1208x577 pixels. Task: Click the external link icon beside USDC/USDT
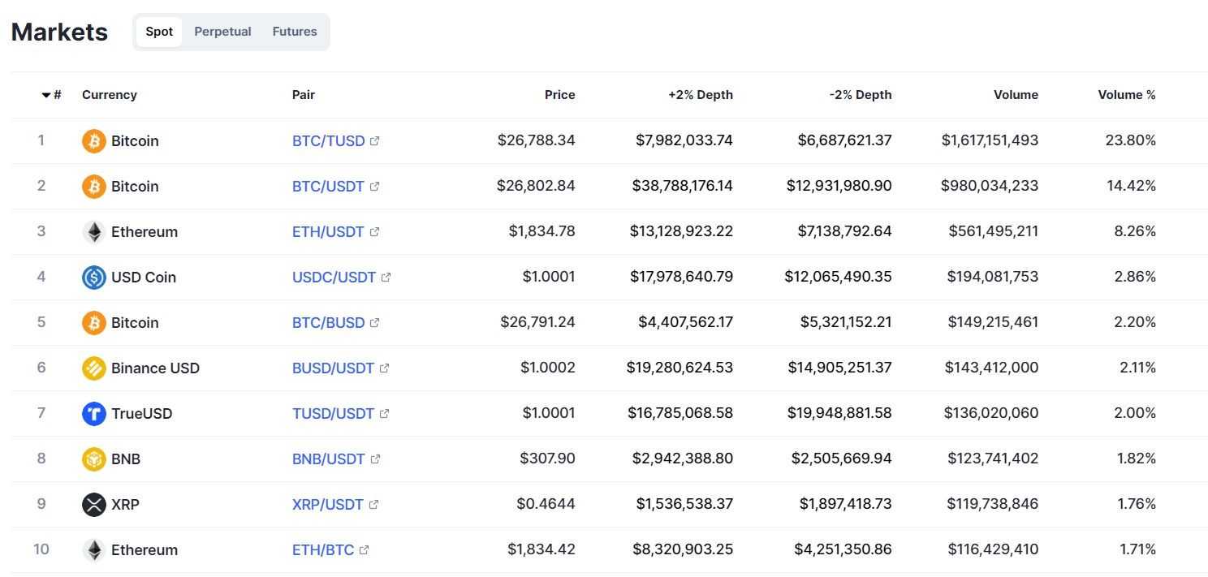[x=386, y=277]
